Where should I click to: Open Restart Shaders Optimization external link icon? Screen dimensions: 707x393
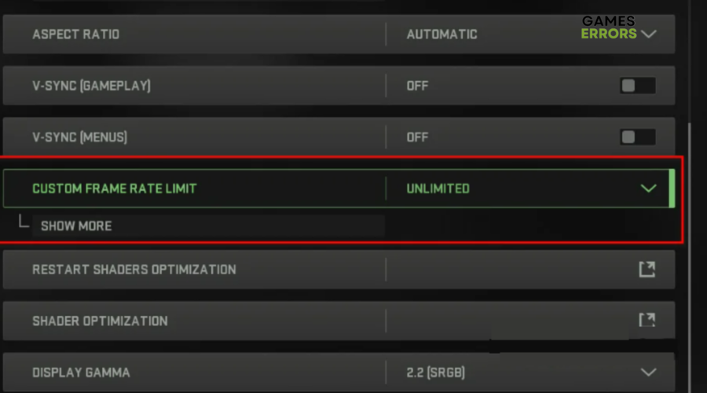click(x=647, y=270)
